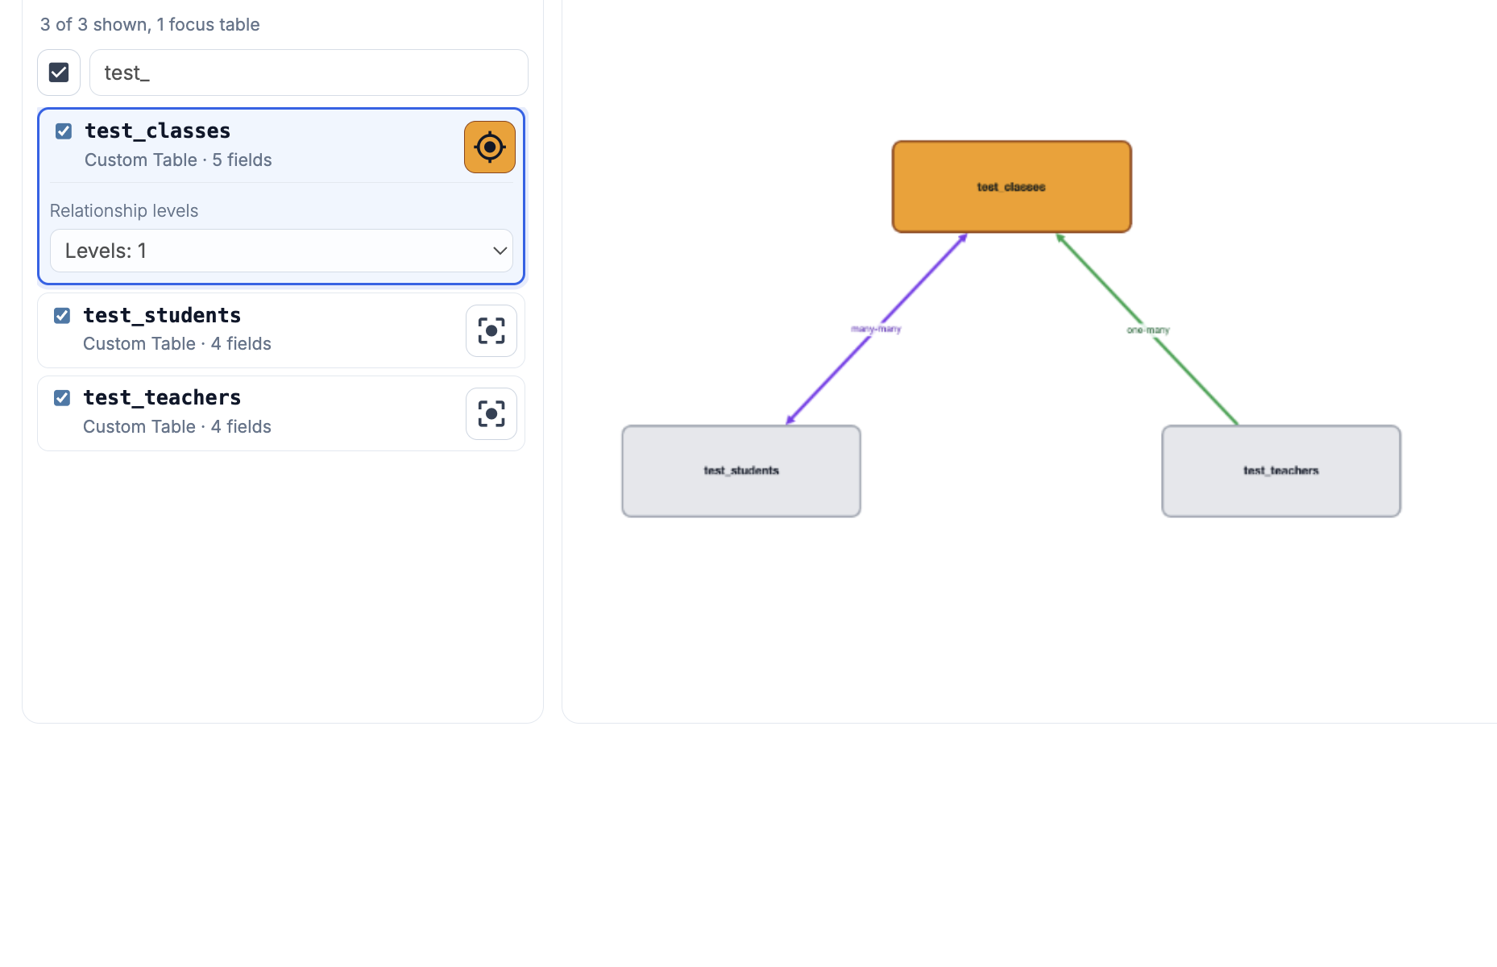Set test_students as focus table icon
Image resolution: width=1497 pixels, height=967 pixels.
(491, 331)
